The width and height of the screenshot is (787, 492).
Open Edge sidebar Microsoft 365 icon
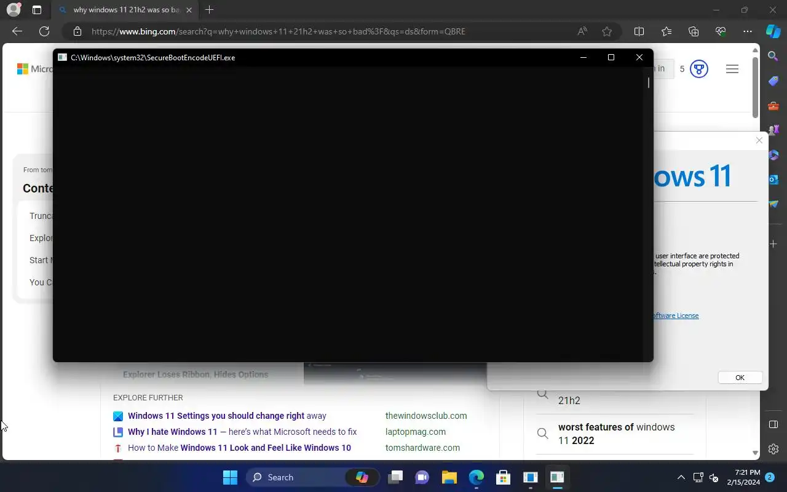click(773, 155)
